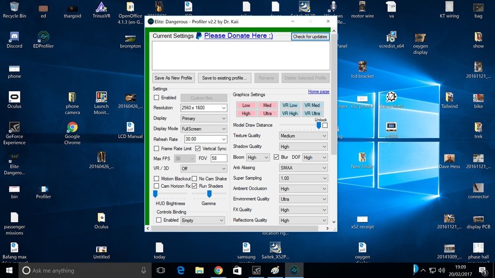Open the Launch Monitor desktop icon
The width and height of the screenshot is (495, 278).
coord(102,103)
